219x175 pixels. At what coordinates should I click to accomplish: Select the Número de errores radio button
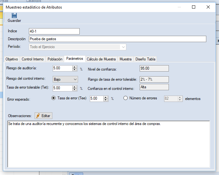point(125,98)
